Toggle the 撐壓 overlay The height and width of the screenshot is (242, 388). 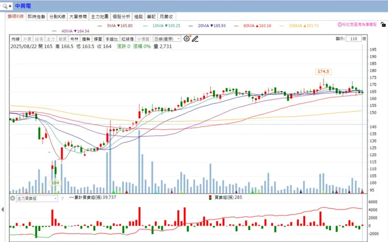coord(98,39)
